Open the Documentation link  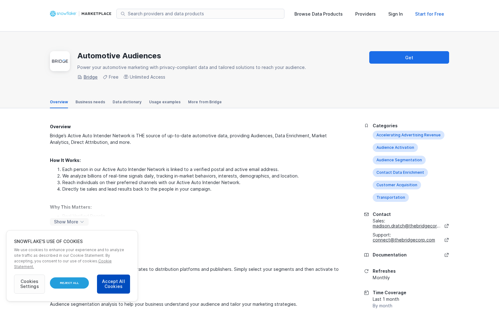[390, 255]
